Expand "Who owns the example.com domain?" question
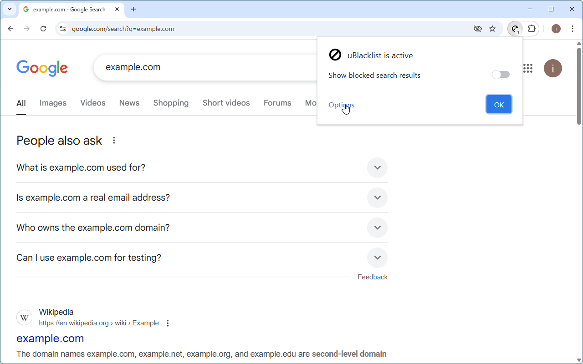Screen dimensions: 583x364 click(377, 227)
